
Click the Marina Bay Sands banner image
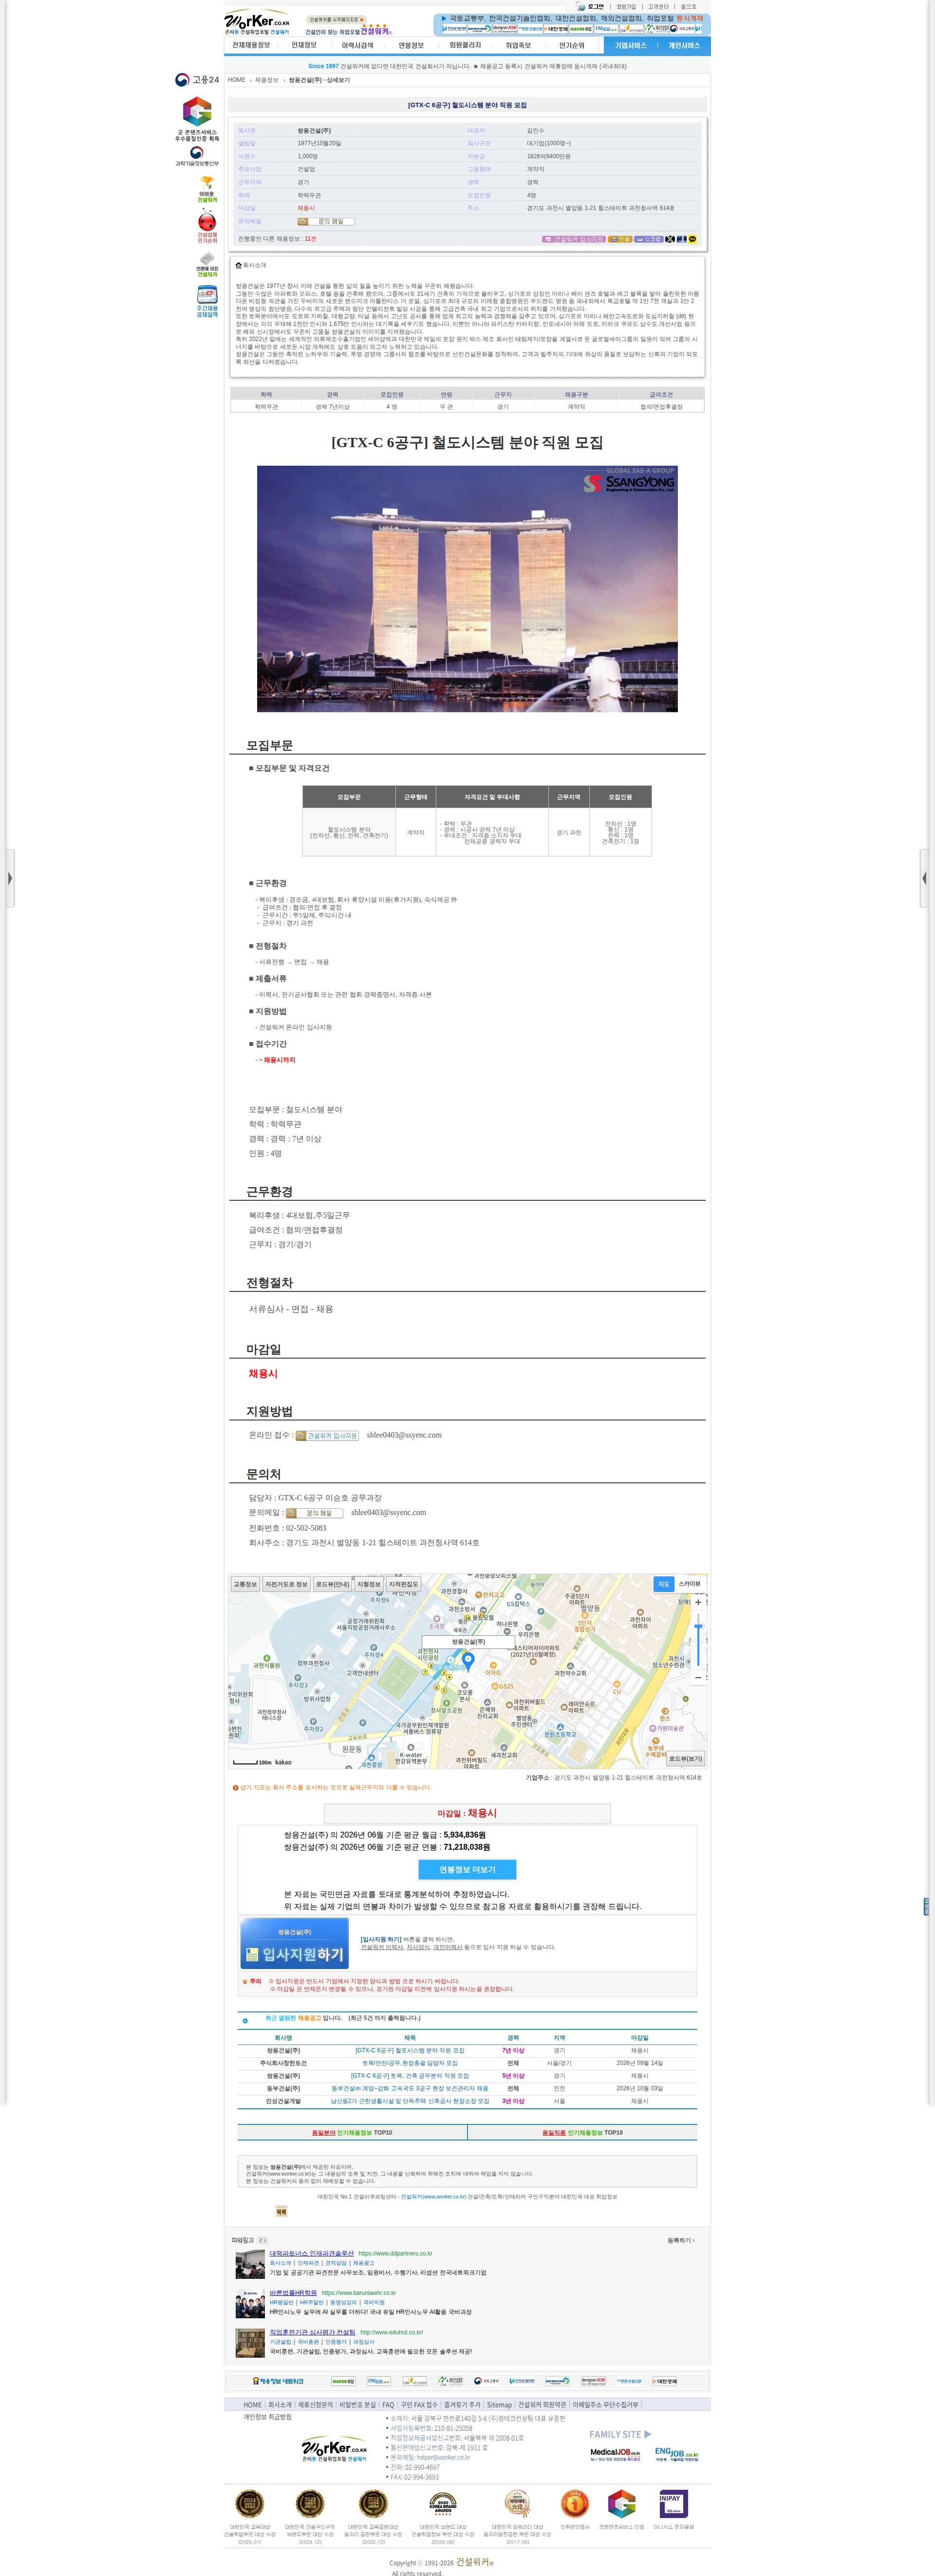467,589
